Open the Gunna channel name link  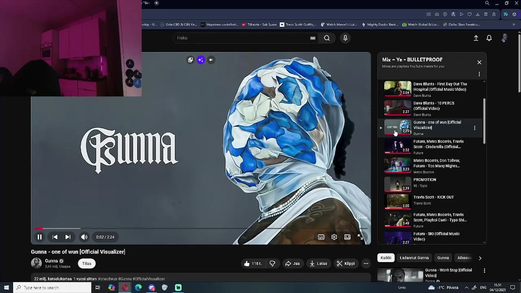pos(51,261)
